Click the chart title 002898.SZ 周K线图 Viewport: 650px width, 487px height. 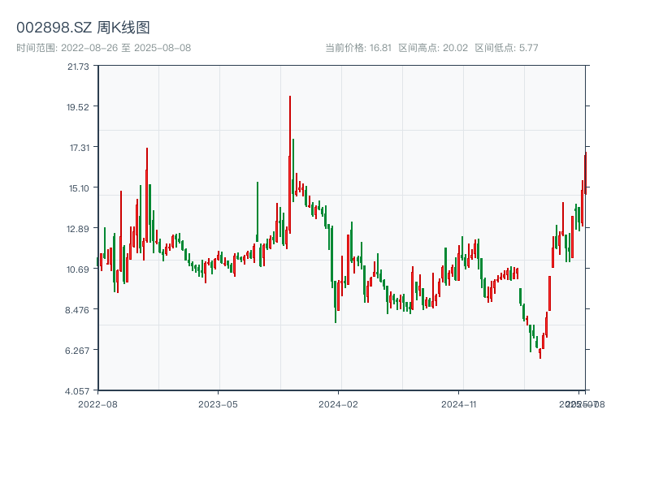pos(83,28)
